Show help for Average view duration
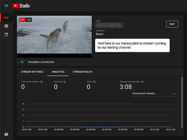 142,82
